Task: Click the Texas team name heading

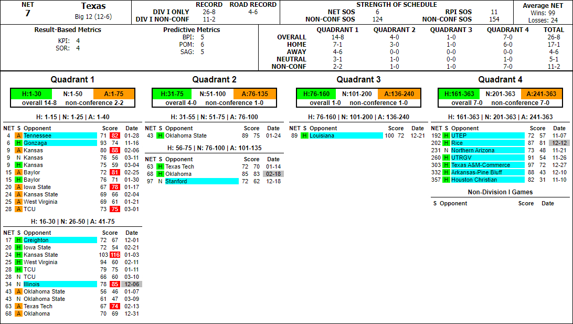Action: 93,6
